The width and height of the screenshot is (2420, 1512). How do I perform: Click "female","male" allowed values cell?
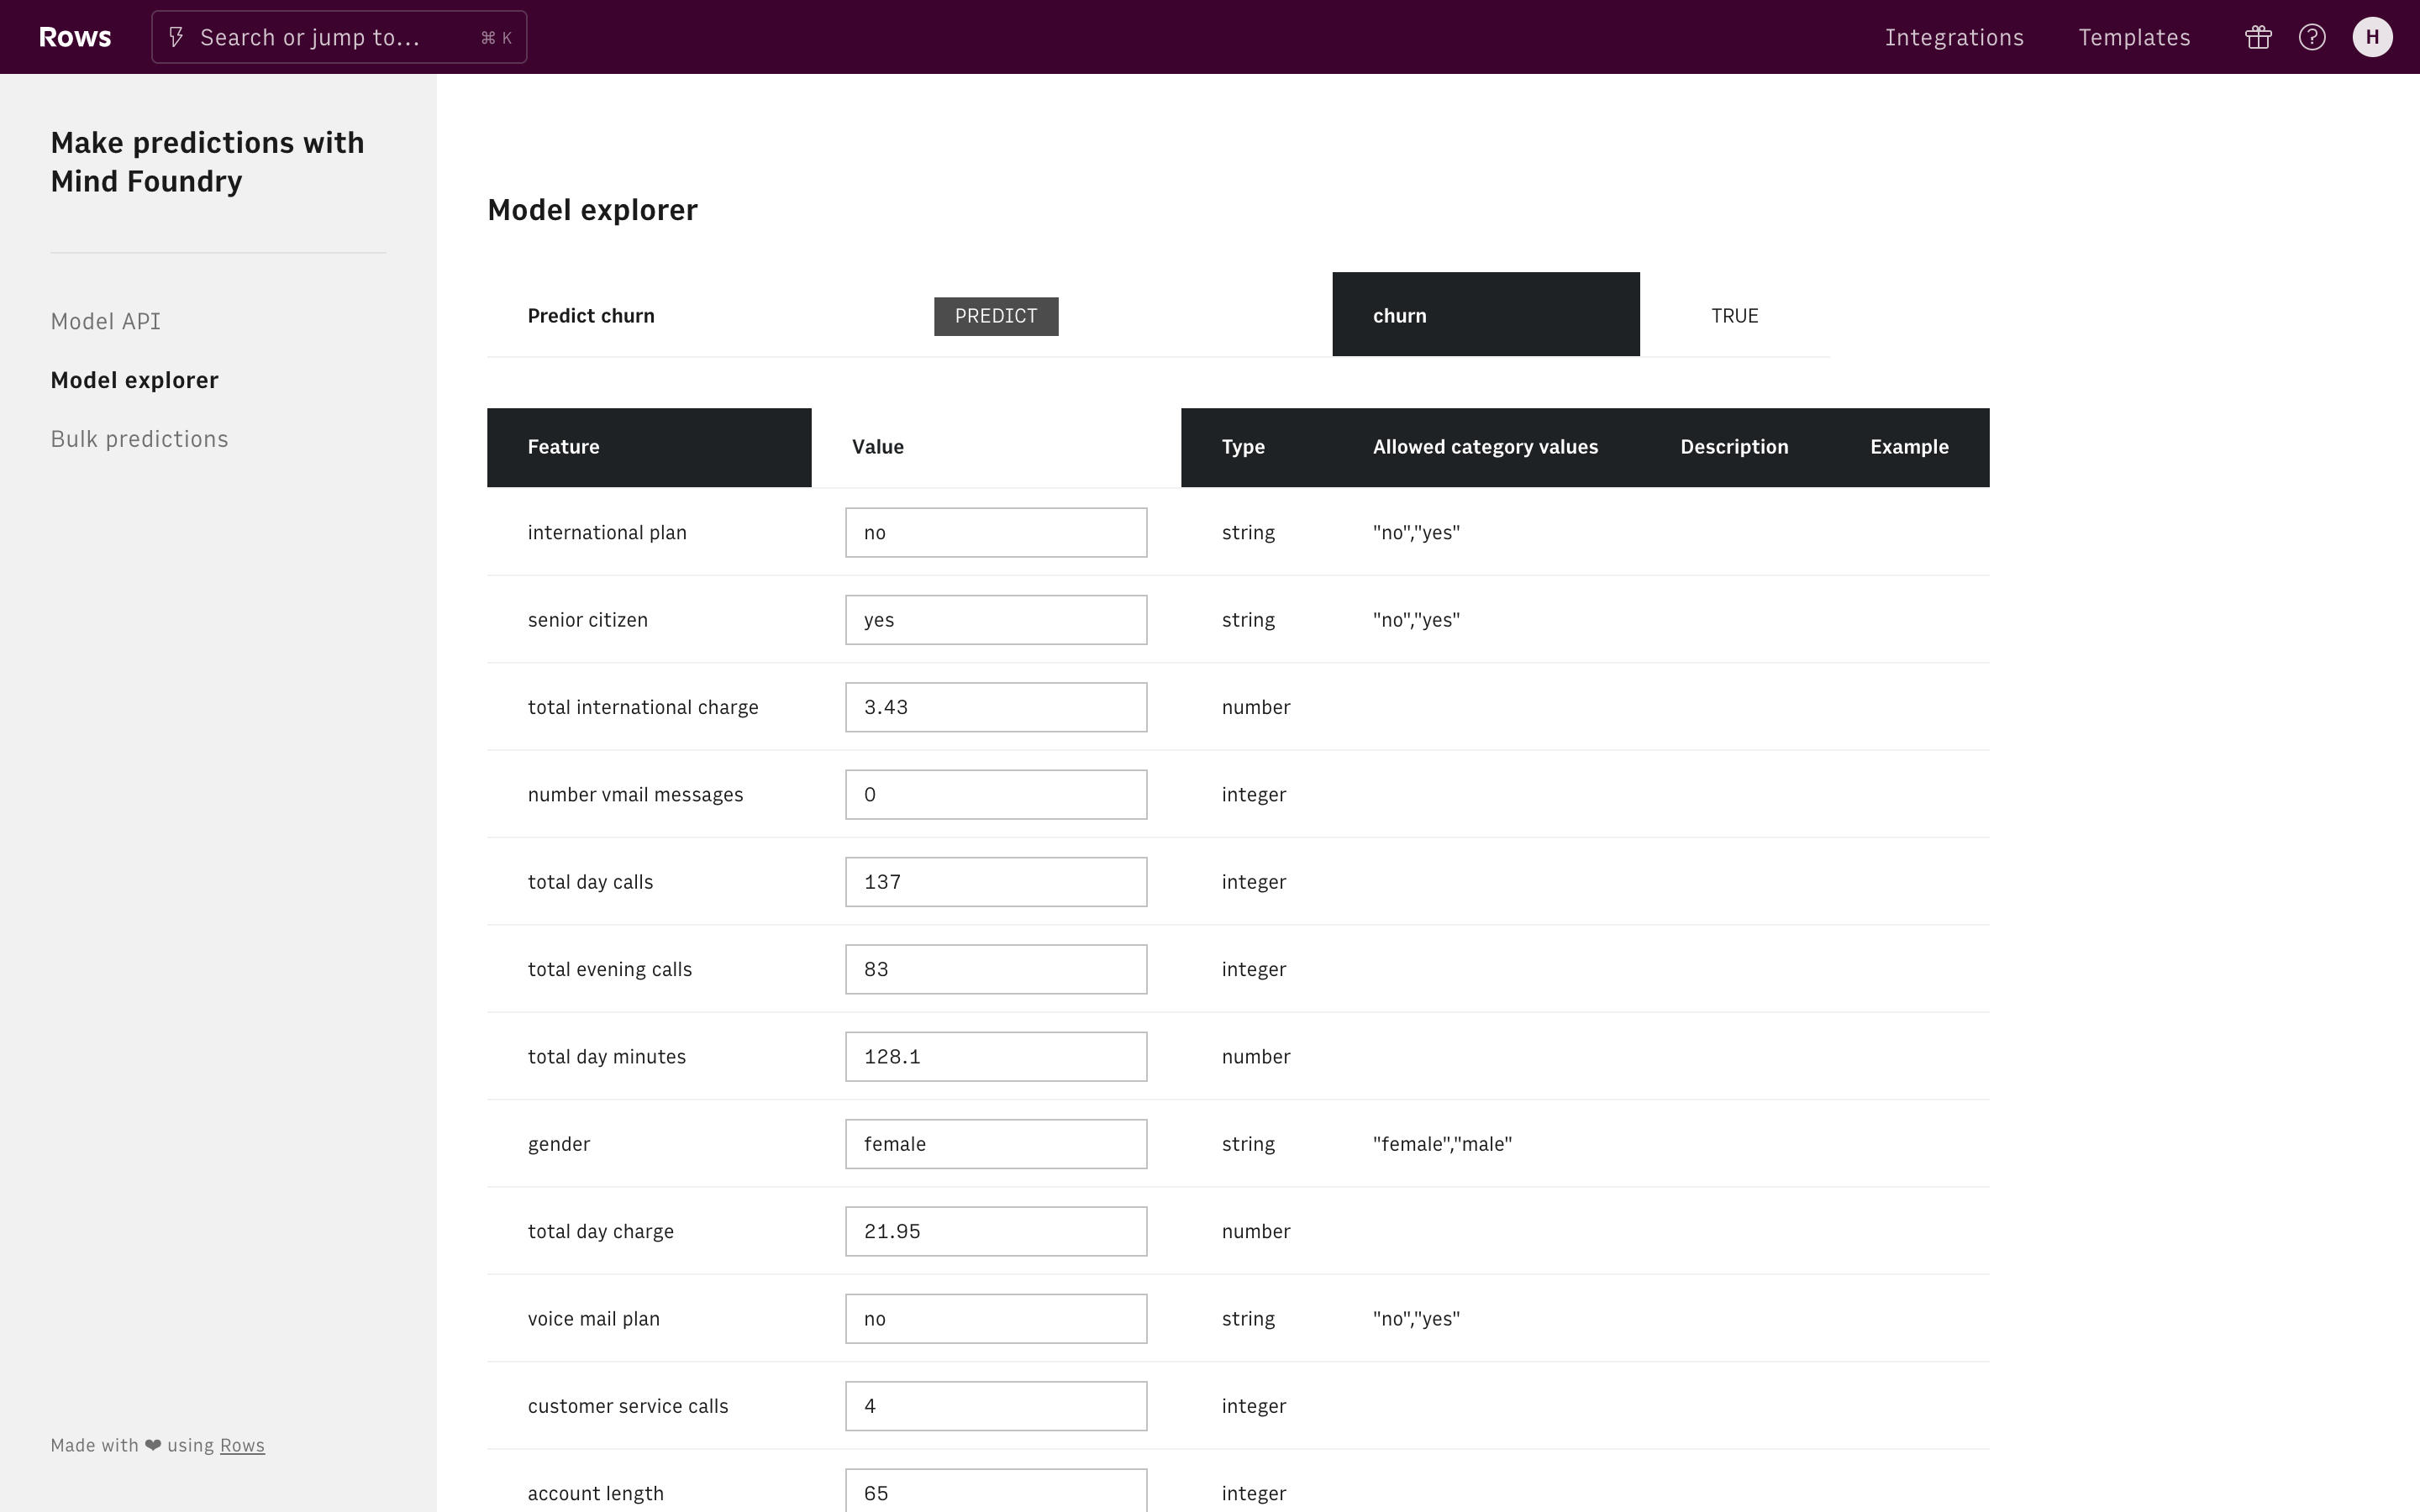pos(1442,1144)
